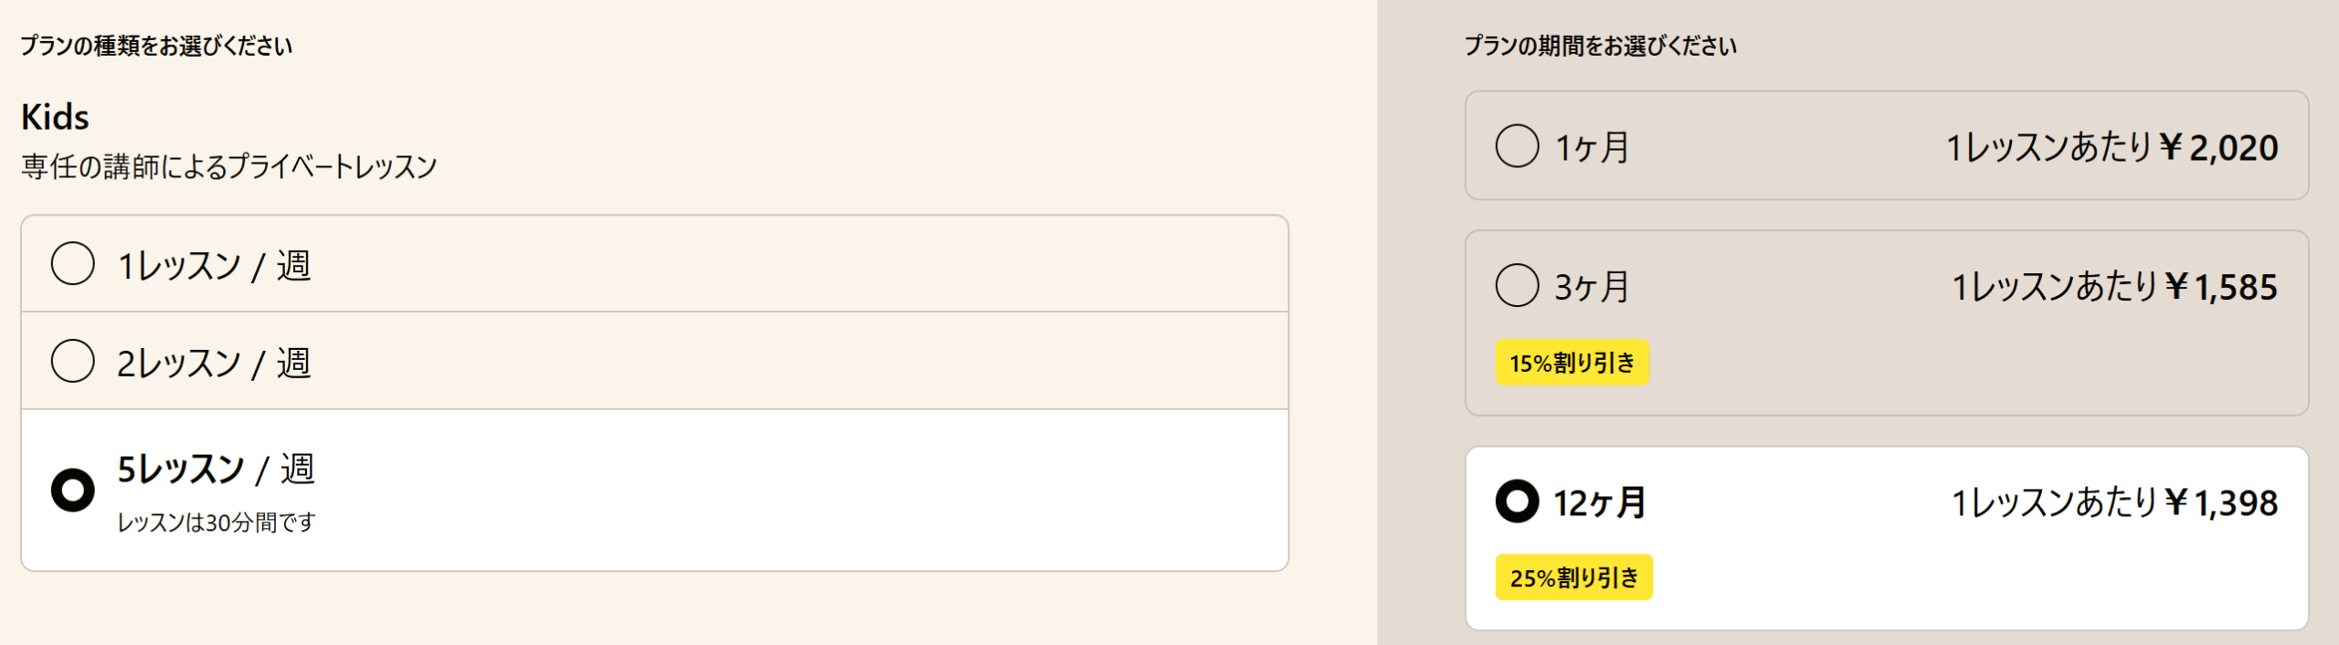Choose the 1ヶ月 radio circle

(1517, 146)
